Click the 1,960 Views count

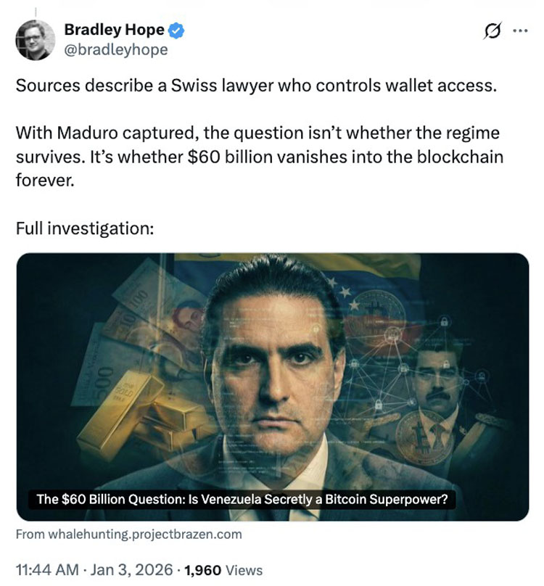coord(224,570)
